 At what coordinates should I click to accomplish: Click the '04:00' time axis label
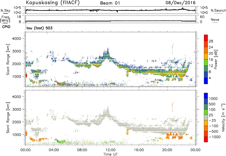point(54,150)
